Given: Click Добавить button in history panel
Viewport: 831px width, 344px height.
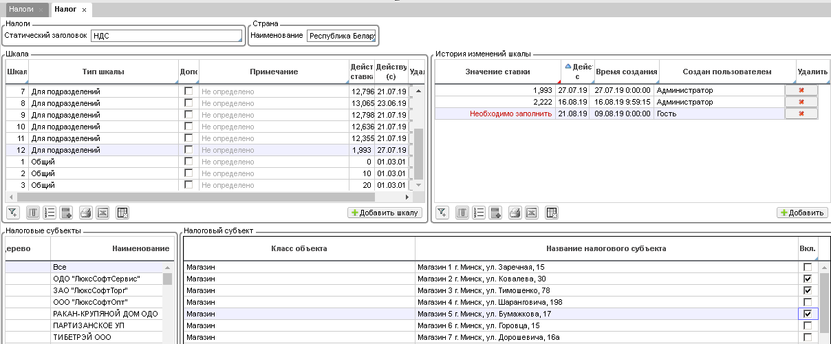Looking at the screenshot, I should click(801, 213).
